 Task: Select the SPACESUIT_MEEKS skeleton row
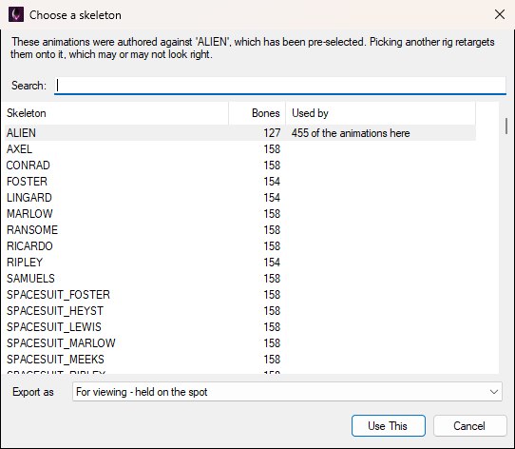point(240,360)
